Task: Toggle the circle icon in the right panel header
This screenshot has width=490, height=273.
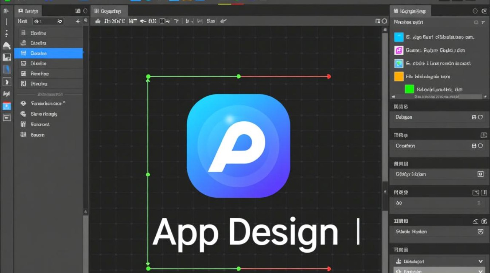Action: [x=475, y=11]
